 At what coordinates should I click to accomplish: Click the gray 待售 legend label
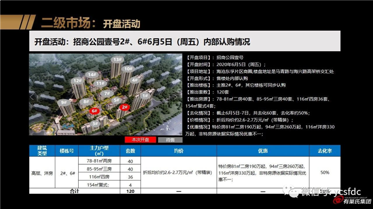pos(170,140)
